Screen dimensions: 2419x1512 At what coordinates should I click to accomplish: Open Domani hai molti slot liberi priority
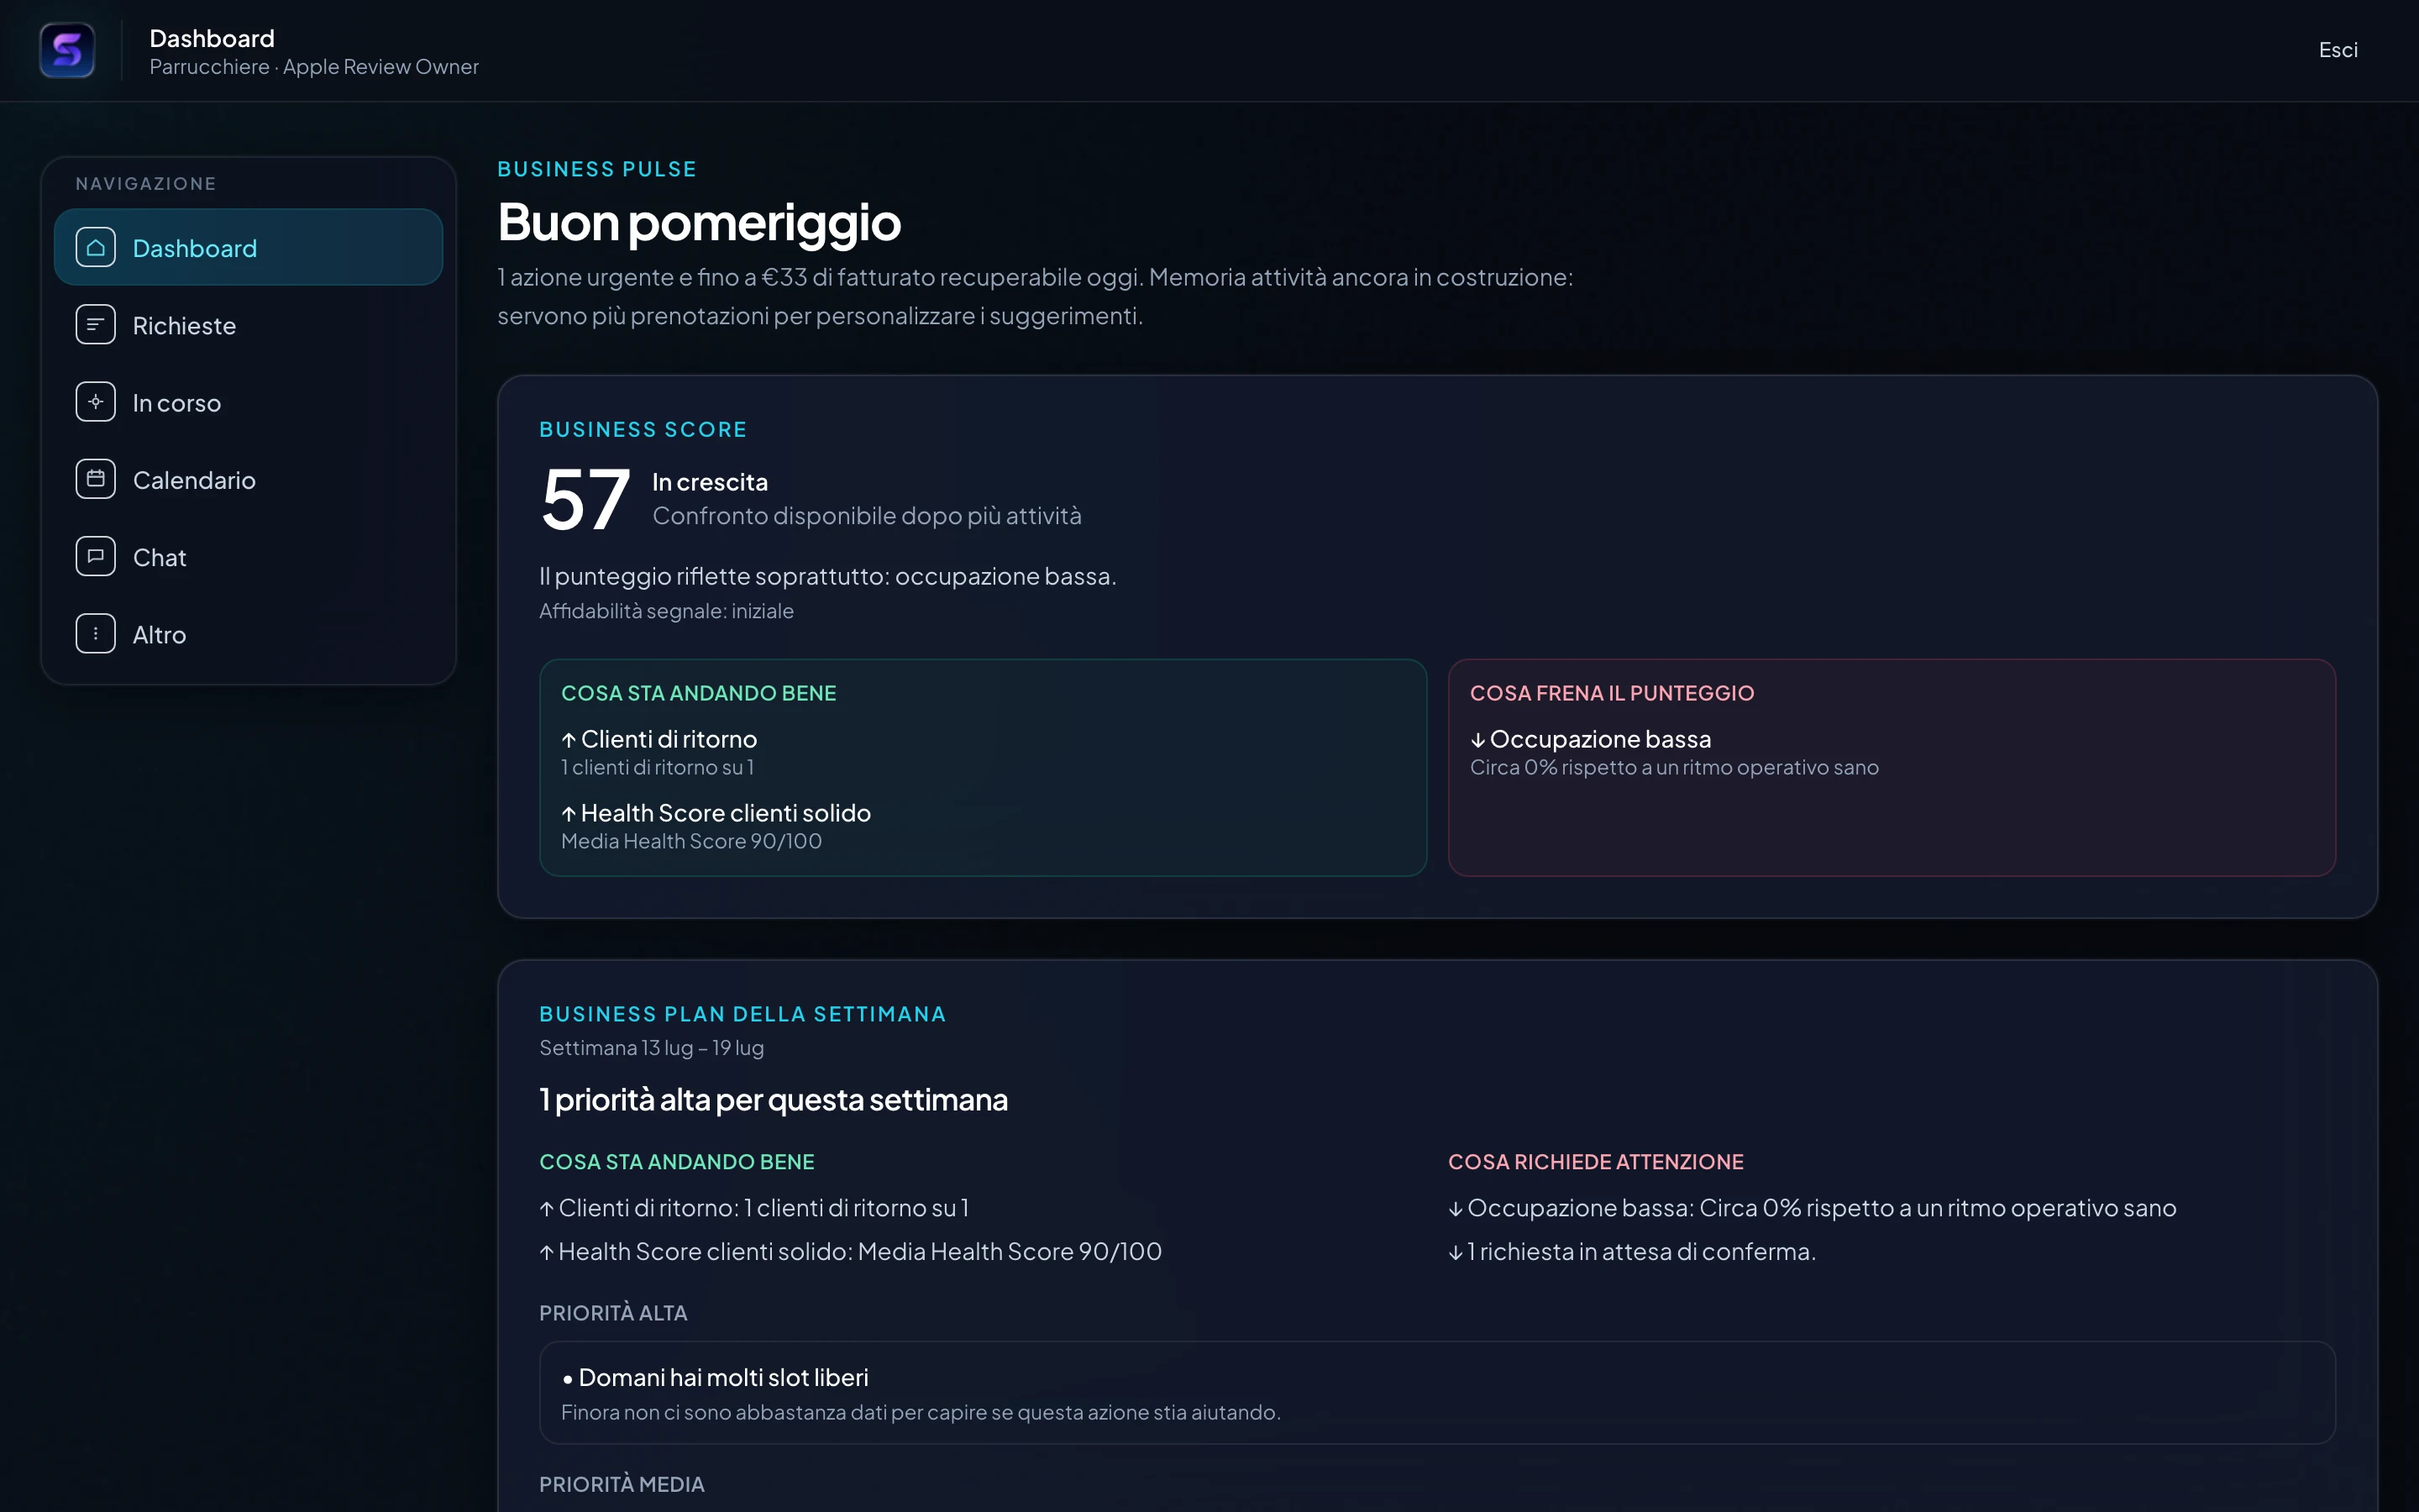(x=1437, y=1392)
